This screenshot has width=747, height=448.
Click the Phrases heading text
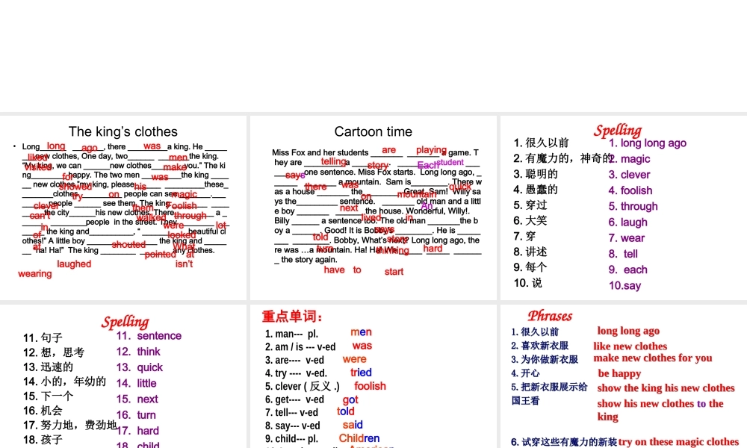(550, 316)
